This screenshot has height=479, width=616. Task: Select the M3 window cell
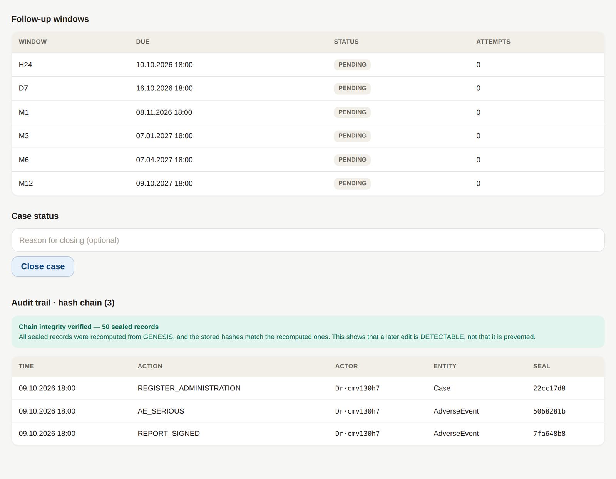[x=24, y=136]
